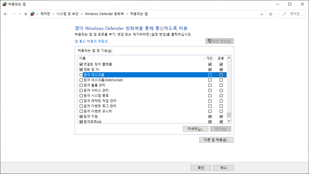309x174 pixels.
Task: Click 제거 remove button
Action: point(221,129)
